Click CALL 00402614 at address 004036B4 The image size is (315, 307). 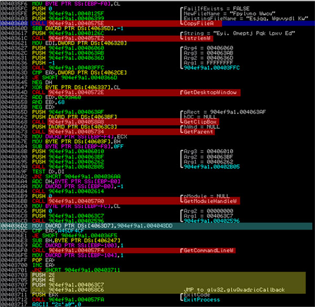click(68, 192)
